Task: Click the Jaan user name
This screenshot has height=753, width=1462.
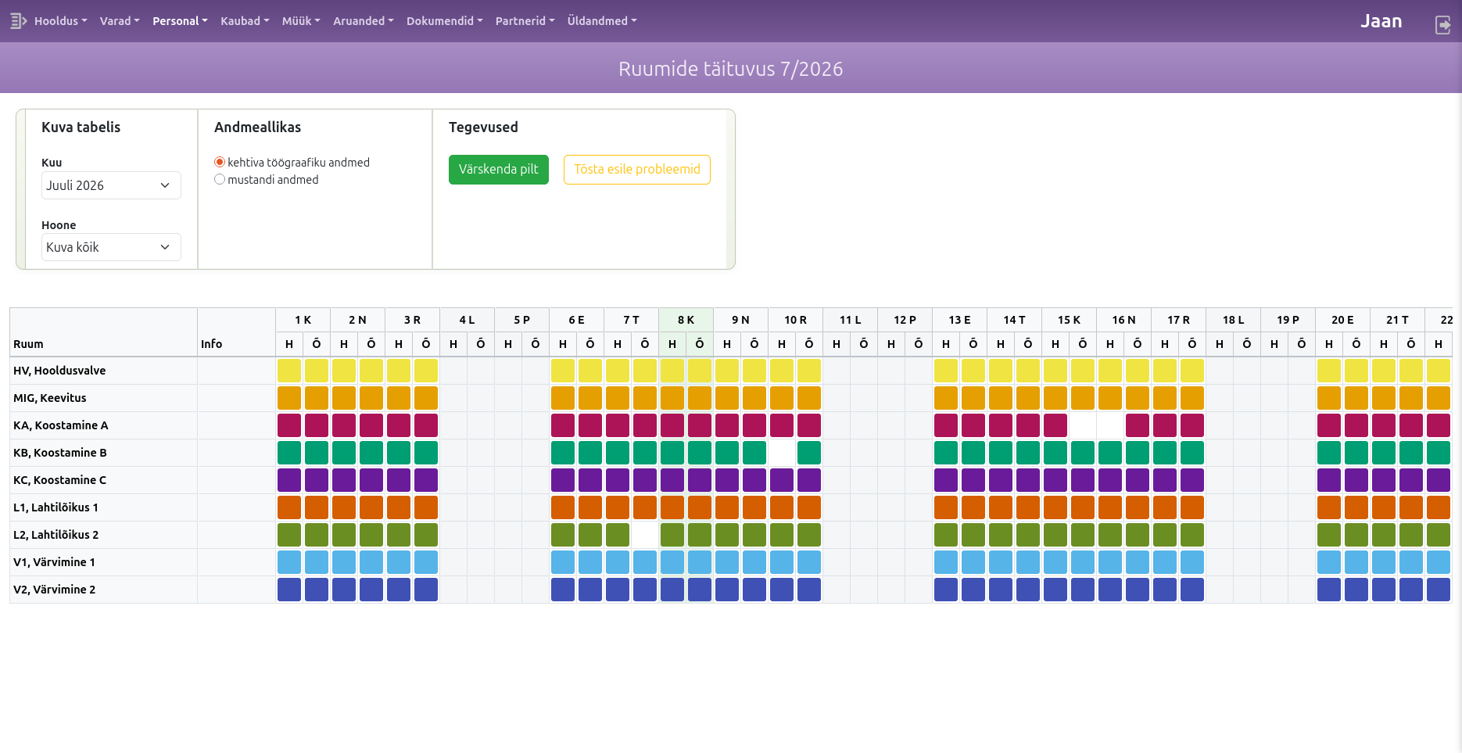Action: [1381, 22]
